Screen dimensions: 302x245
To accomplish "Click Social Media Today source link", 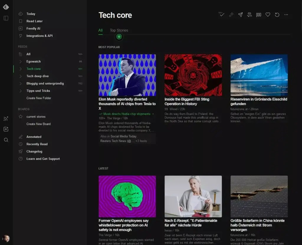I will 124,136.
